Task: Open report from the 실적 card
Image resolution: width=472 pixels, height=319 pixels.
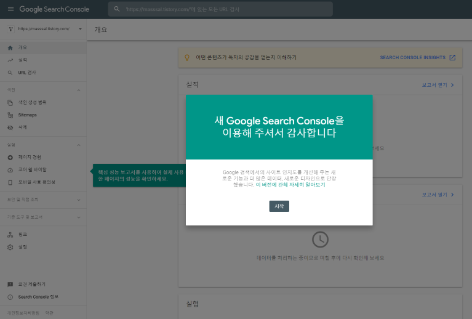Action: coord(438,85)
